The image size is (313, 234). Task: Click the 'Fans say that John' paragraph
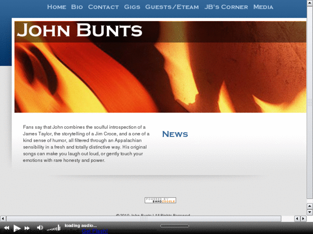[86, 143]
